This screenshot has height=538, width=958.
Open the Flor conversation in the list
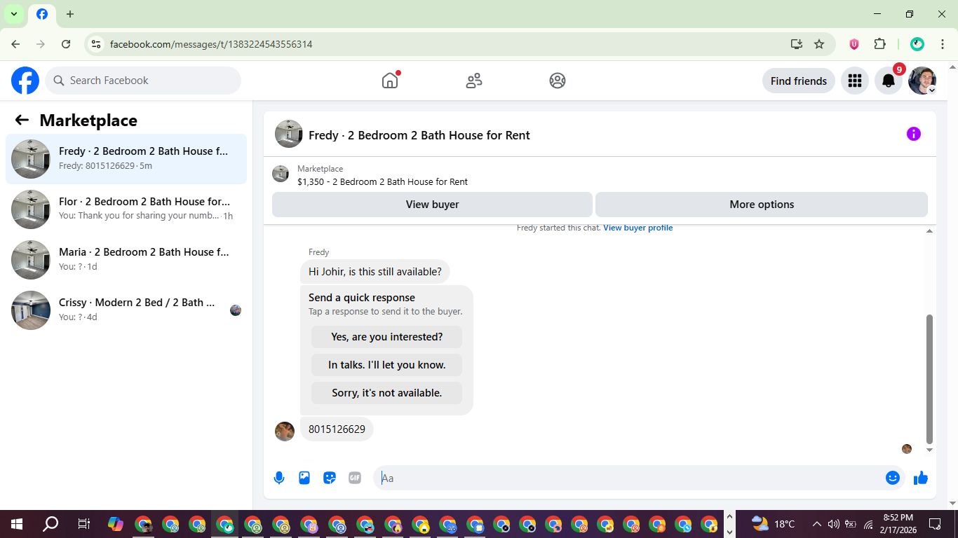(126, 209)
